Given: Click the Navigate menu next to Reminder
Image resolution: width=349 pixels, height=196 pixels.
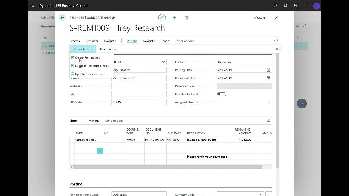Looking at the screenshot, I should click(x=110, y=41).
